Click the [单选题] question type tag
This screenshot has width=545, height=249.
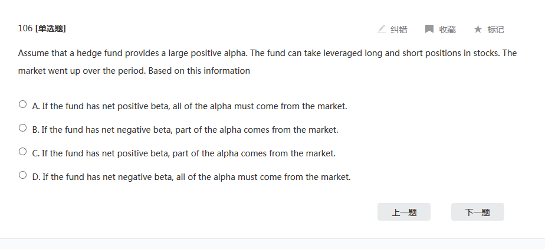point(50,28)
